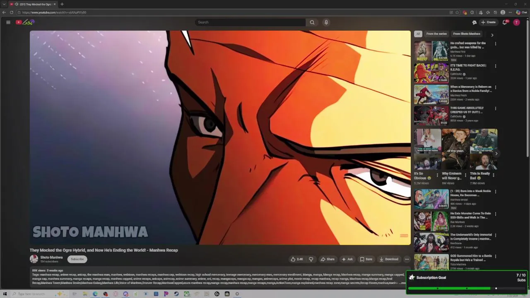
Task: Click into the YouTube search field
Action: click(x=251, y=22)
